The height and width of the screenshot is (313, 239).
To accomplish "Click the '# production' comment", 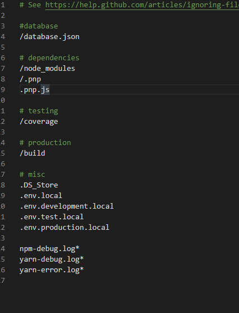I will 45,143.
